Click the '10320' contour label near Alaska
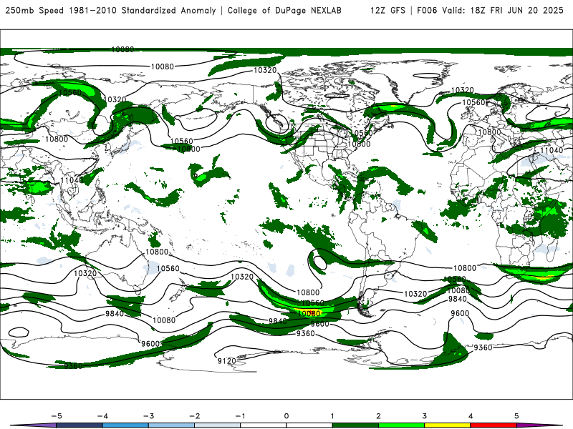The height and width of the screenshot is (429, 573). (x=265, y=70)
